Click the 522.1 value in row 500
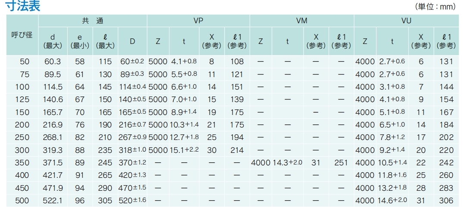 pos(53,201)
